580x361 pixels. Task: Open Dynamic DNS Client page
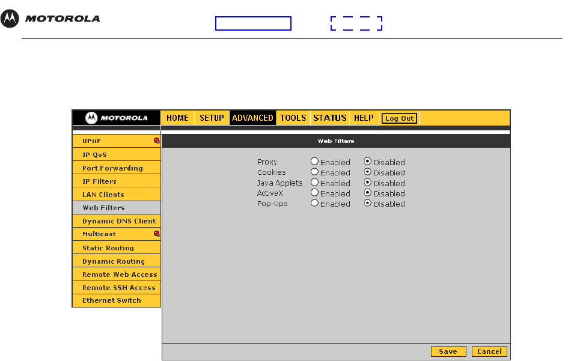117,221
